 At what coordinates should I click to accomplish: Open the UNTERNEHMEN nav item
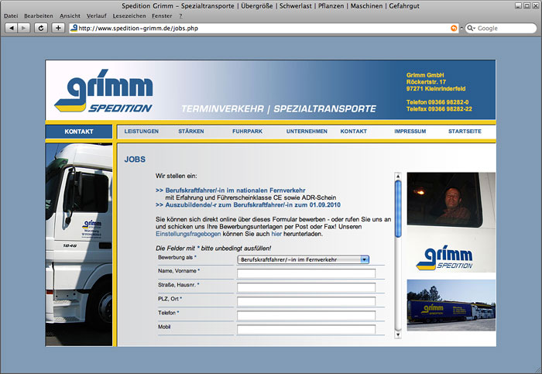coord(307,132)
